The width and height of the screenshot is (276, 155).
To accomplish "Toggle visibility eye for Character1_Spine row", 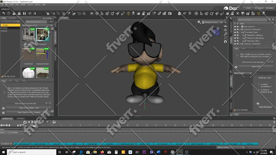I will [x=235, y=41].
